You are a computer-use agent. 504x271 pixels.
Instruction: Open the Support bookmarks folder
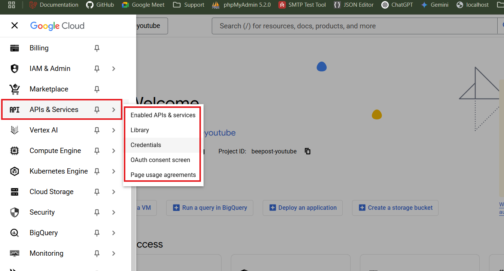[189, 5]
